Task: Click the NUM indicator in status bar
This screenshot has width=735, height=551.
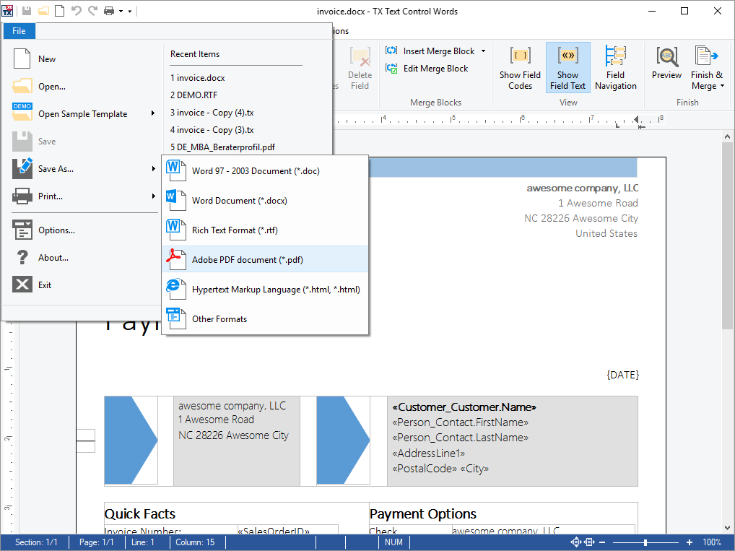Action: coord(393,542)
